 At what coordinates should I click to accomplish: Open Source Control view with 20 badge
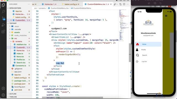3,18
